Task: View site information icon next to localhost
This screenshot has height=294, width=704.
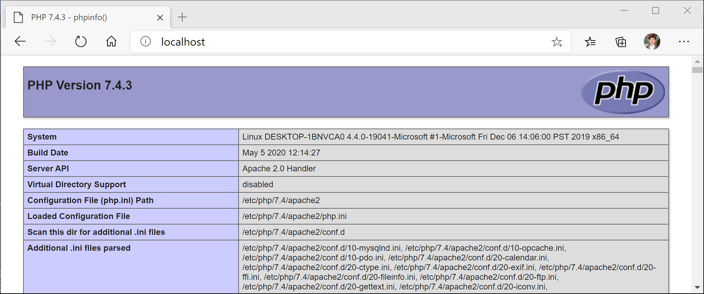Action: (145, 41)
